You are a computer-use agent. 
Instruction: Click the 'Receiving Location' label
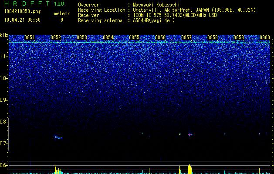[101, 10]
